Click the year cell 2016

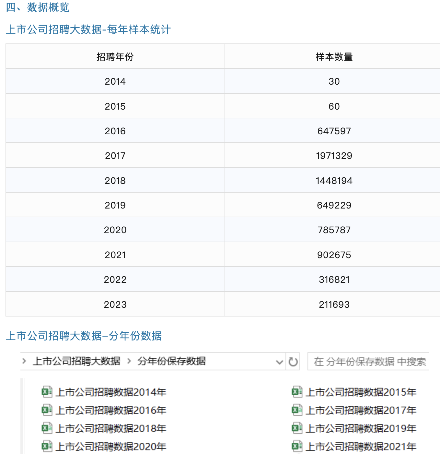point(115,131)
